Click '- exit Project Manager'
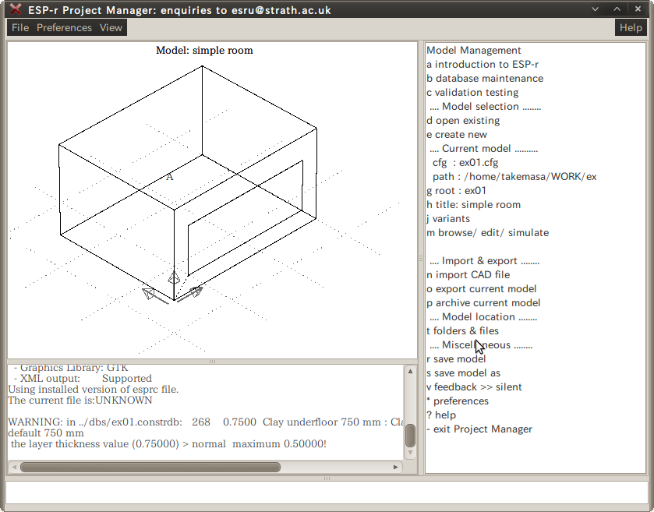The width and height of the screenshot is (654, 512). pyautogui.click(x=479, y=429)
